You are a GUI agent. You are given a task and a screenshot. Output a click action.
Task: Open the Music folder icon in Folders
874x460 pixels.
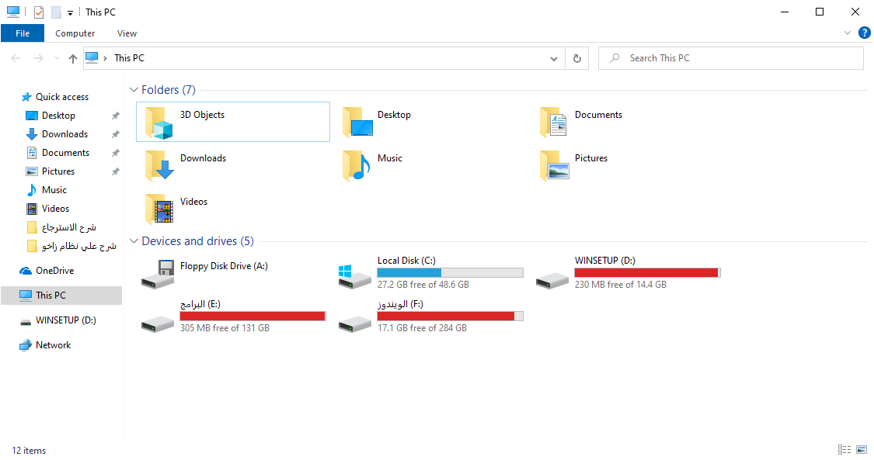357,166
